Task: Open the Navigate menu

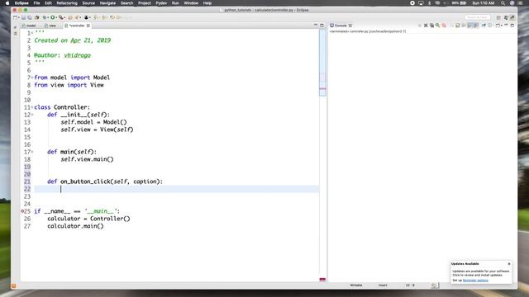Action: [x=107, y=3]
